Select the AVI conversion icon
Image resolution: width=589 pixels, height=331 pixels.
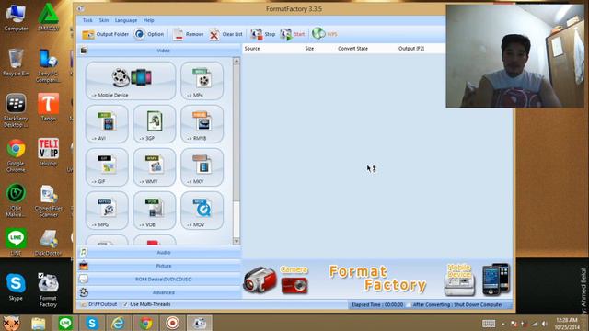pyautogui.click(x=107, y=124)
